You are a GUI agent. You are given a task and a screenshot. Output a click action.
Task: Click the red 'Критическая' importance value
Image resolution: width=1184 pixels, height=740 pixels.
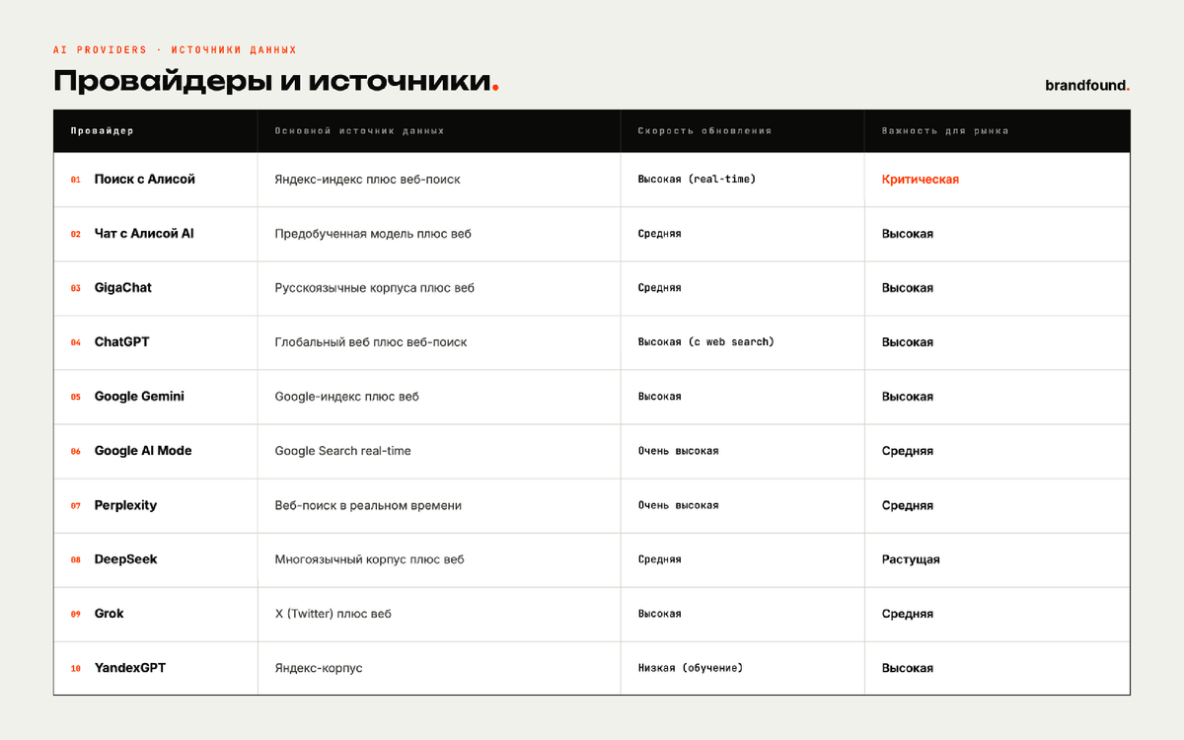(x=921, y=180)
